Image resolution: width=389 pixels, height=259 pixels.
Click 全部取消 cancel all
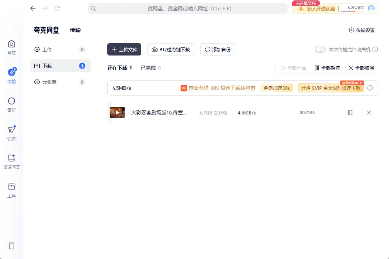pyautogui.click(x=361, y=68)
